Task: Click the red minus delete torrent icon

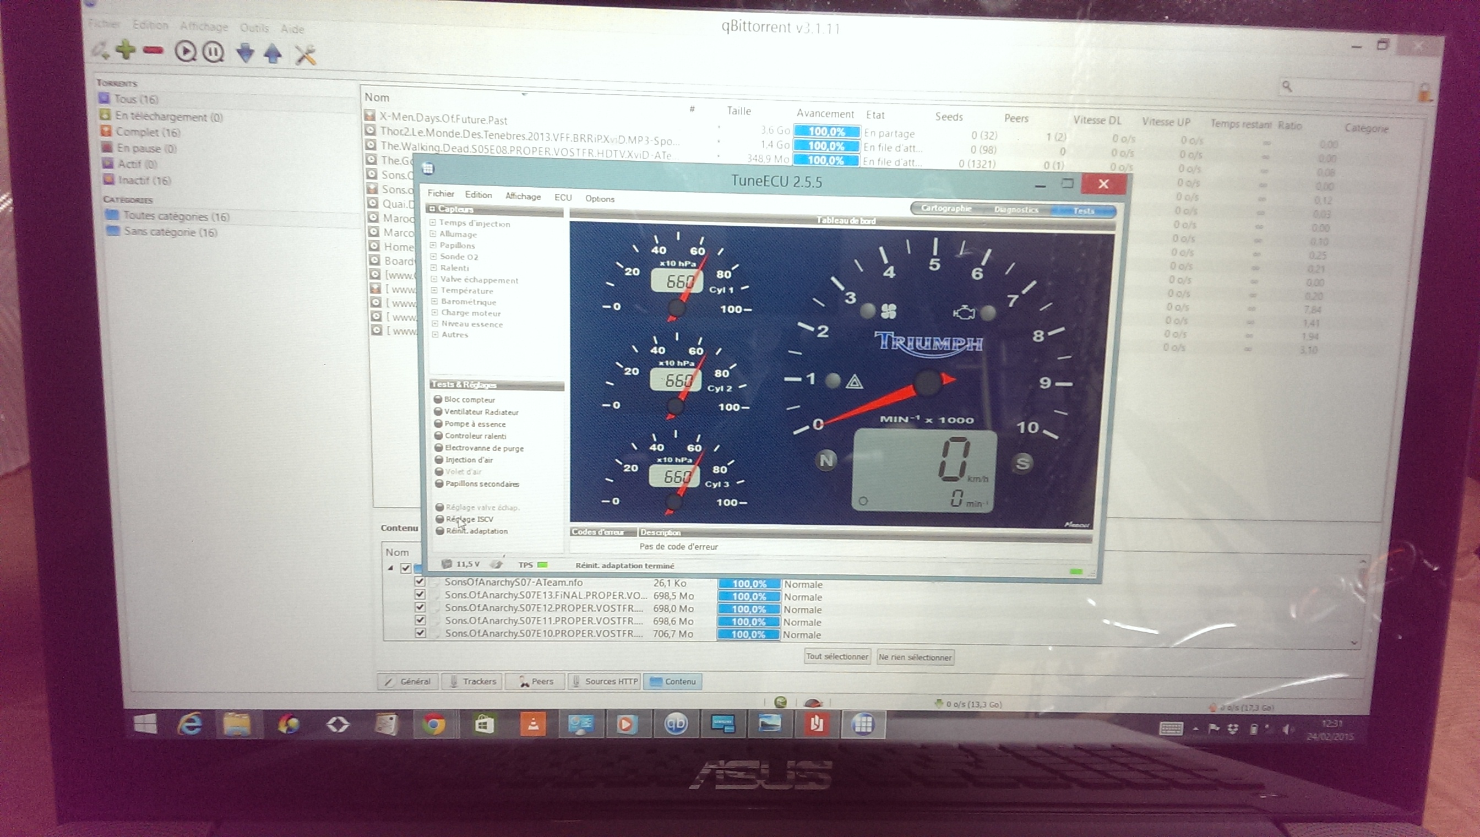Action: click(153, 51)
